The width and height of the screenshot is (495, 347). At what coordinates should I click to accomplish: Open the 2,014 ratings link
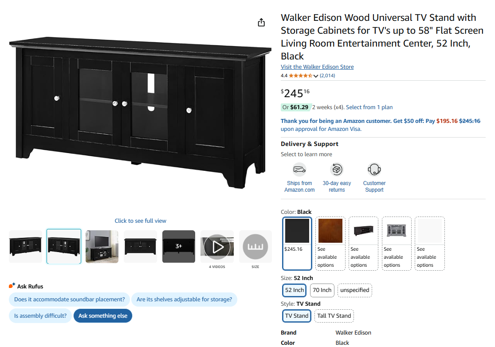click(x=327, y=76)
